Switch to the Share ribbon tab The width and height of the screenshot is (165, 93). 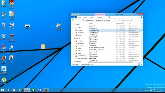click(x=86, y=17)
